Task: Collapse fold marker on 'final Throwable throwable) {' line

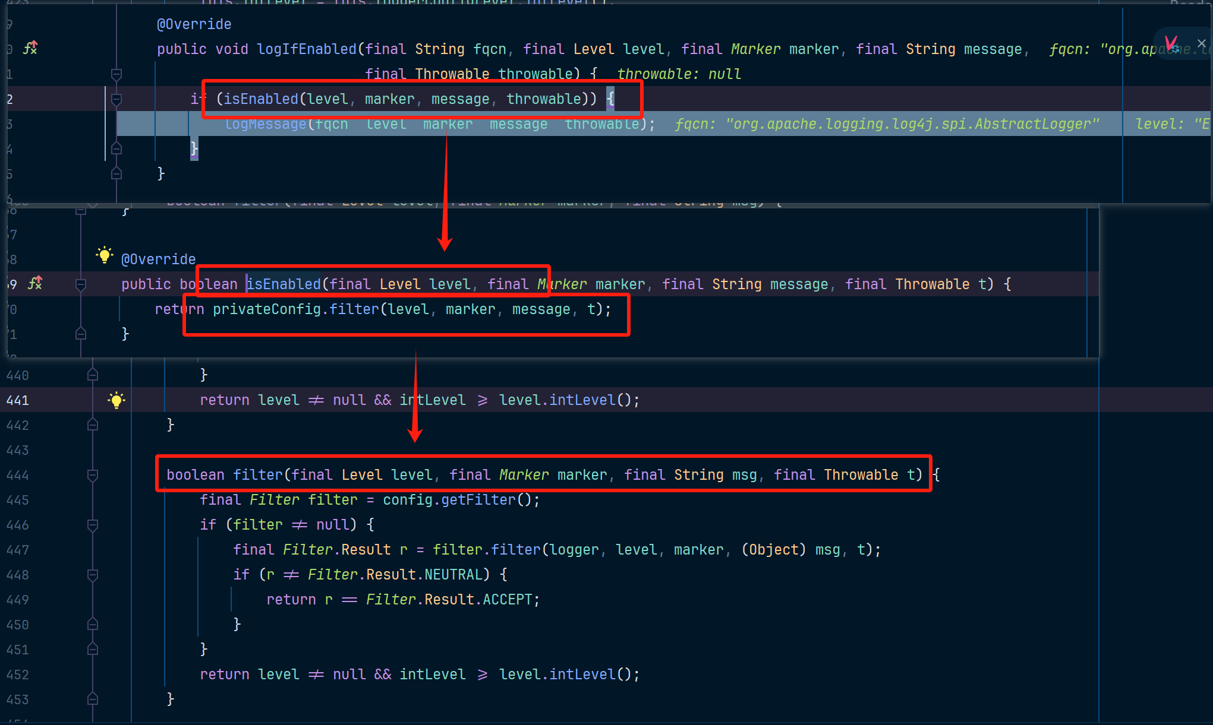Action: tap(116, 74)
